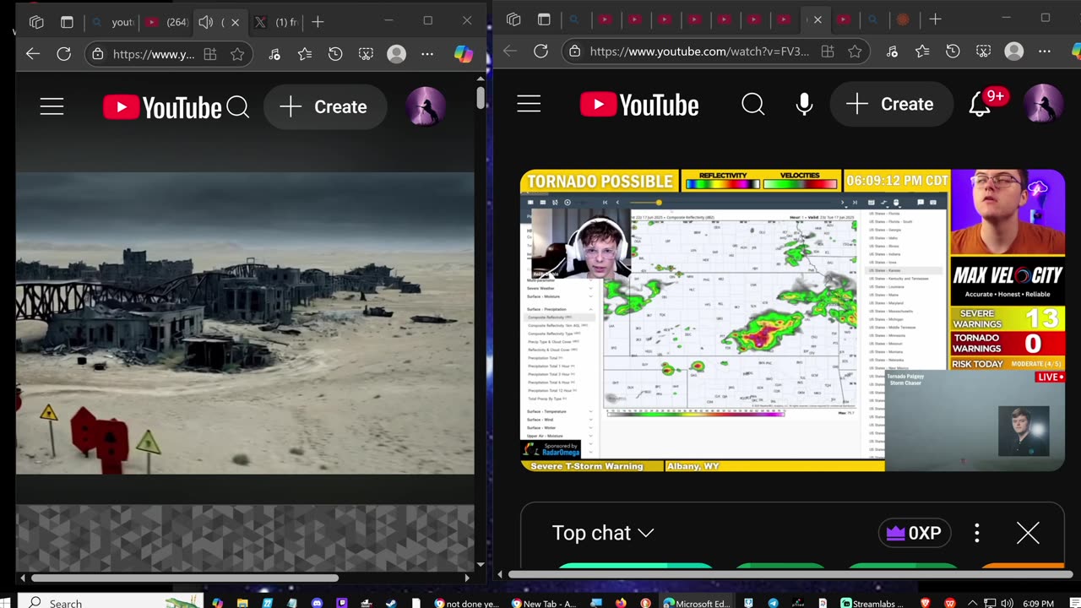Open live chat three-dot options menu
The width and height of the screenshot is (1081, 608).
pyautogui.click(x=977, y=533)
